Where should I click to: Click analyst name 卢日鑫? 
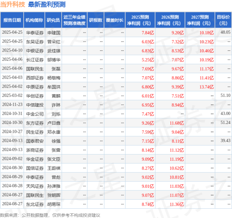click(53, 122)
